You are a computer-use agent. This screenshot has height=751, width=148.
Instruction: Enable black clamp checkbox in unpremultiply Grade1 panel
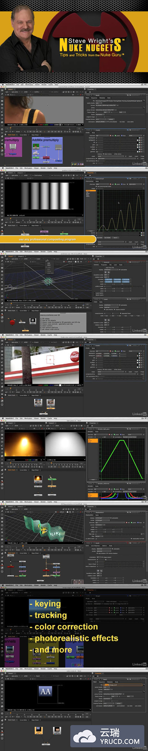coord(103,154)
